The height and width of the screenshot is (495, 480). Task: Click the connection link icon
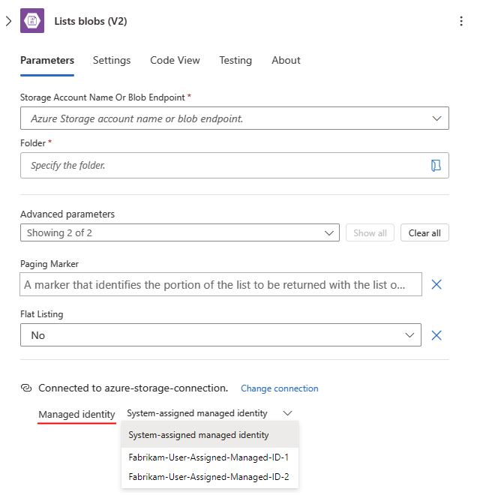[26, 388]
